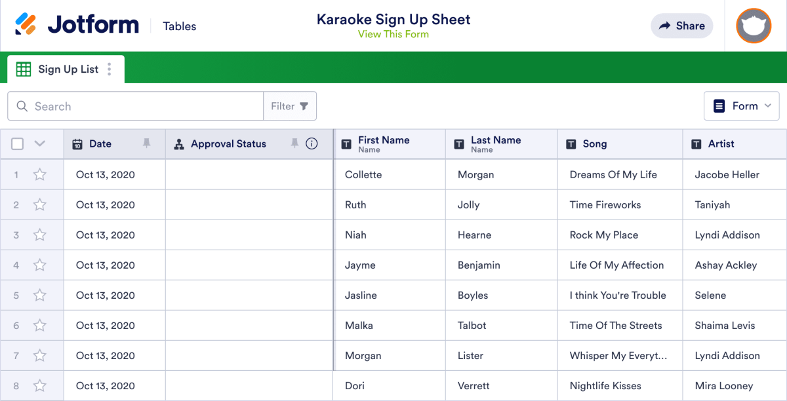Click the pin icon on Date column
Viewport: 787px width, 401px height.
[148, 143]
